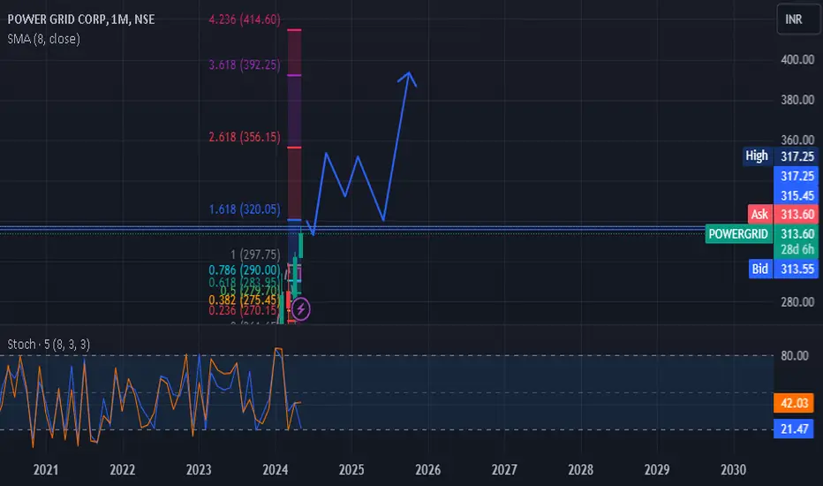
Task: Select the SMA (8, close) indicator legend
Action: click(43, 39)
